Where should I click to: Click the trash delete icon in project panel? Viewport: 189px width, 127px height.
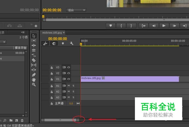point(22,120)
